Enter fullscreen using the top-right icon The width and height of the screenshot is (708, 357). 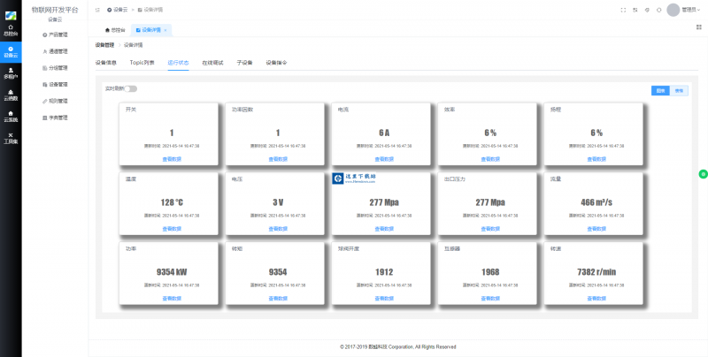623,10
